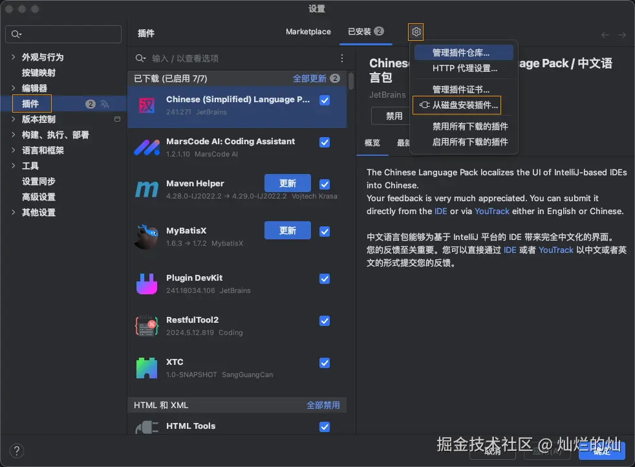
Task: Disable the XTC plugin checkbox
Action: (x=325, y=363)
